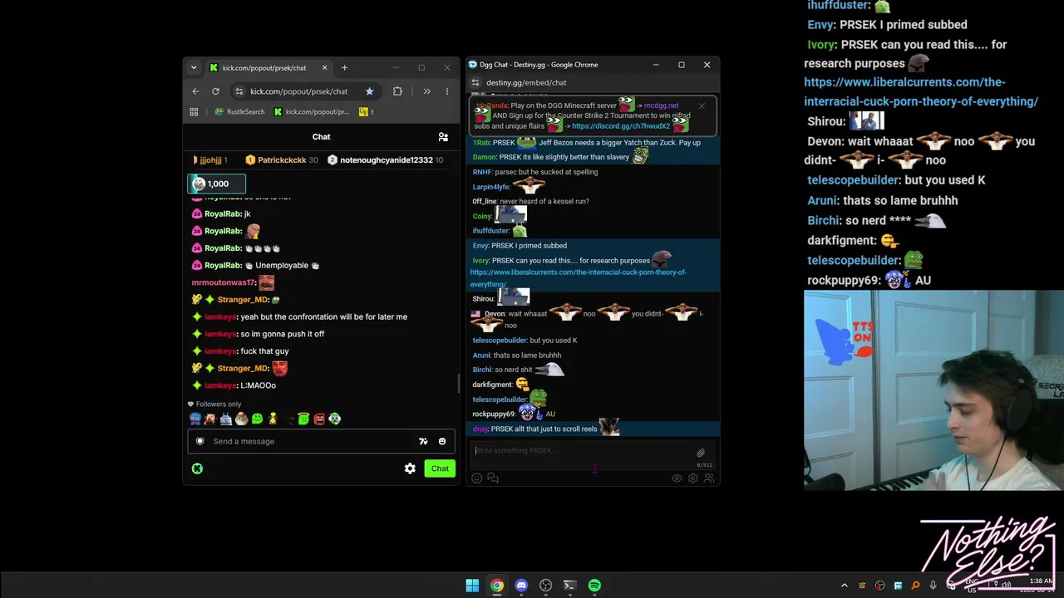
Task: Click the microphone icon in the system tray
Action: tap(933, 586)
